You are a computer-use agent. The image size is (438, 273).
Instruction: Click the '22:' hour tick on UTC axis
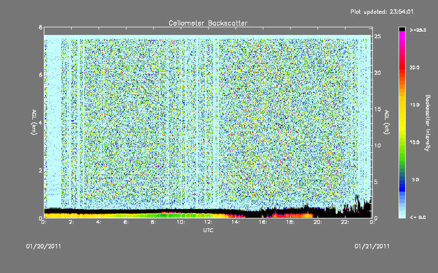point(345,222)
